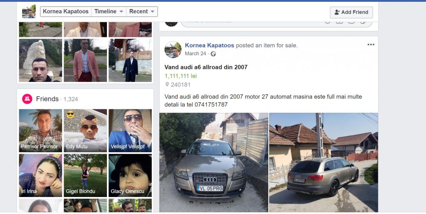Open friend Gigel Blondu's thumbnail
Image resolution: width=426 pixels, height=214 pixels.
point(85,175)
